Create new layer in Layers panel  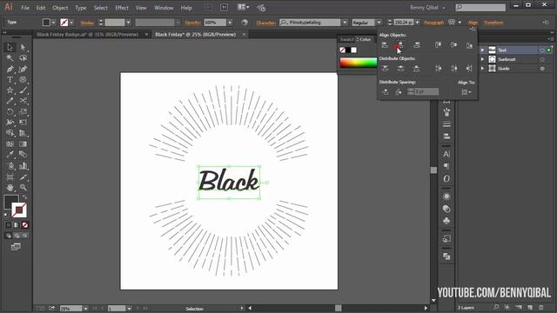point(530,307)
